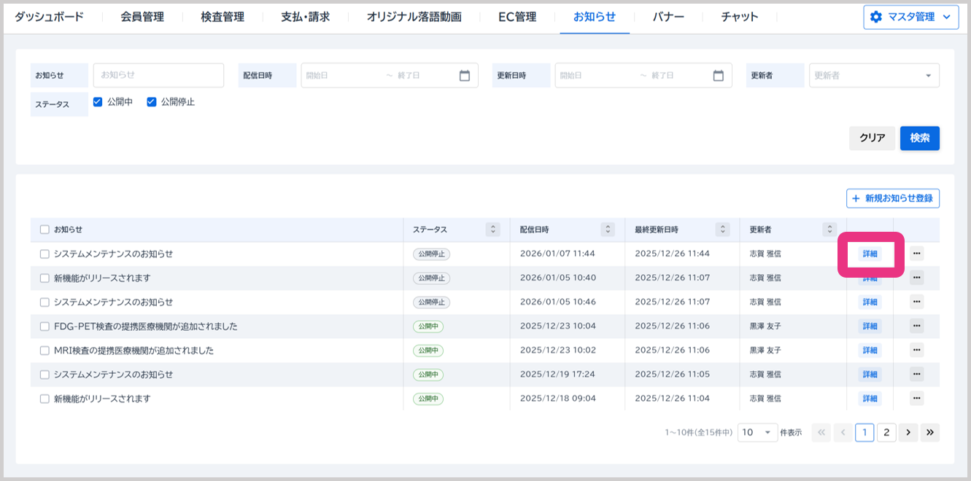971x481 pixels.
Task: Open the マスタ管理 dropdown menu
Action: point(910,17)
